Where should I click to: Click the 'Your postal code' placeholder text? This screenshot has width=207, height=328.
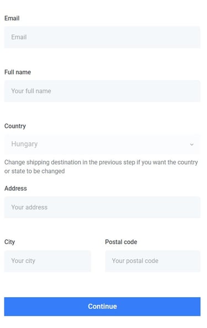[x=135, y=261]
